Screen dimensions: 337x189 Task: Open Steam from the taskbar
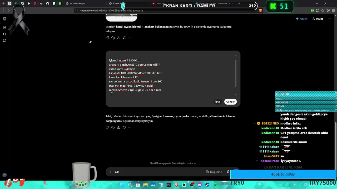[207, 185]
